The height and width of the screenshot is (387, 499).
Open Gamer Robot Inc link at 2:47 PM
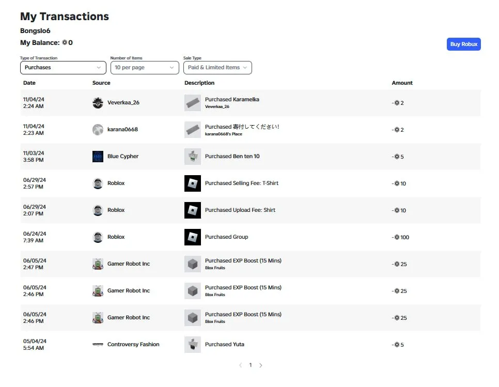tap(129, 264)
